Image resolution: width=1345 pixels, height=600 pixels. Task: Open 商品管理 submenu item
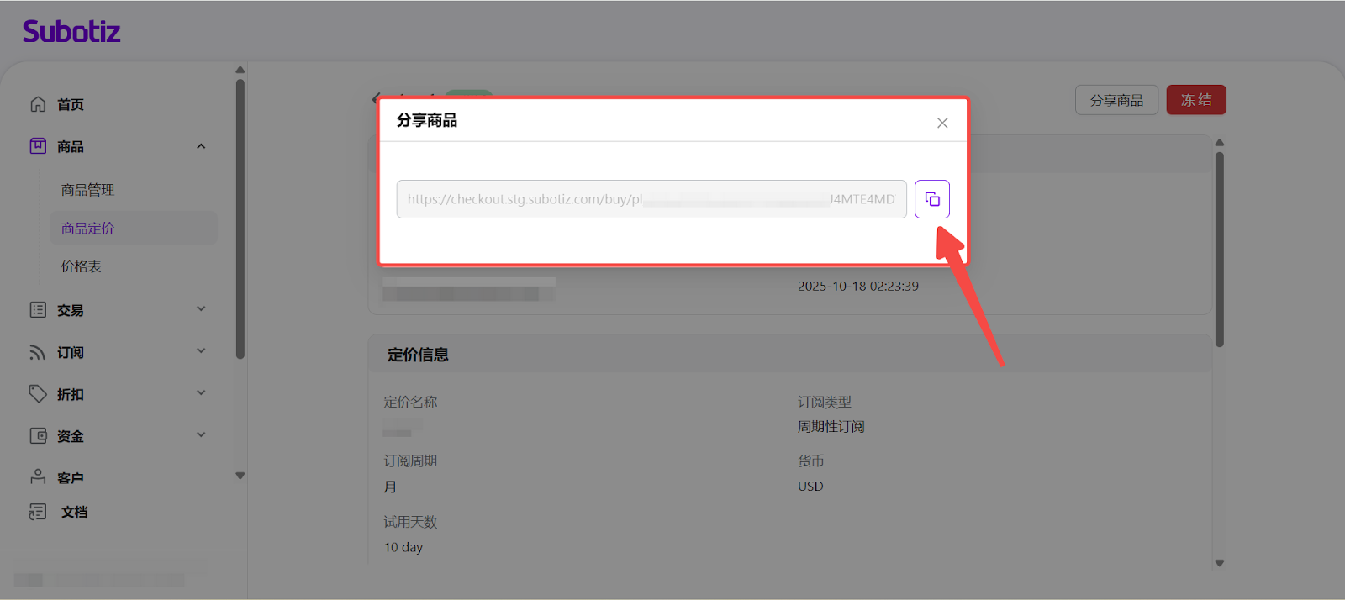point(87,190)
